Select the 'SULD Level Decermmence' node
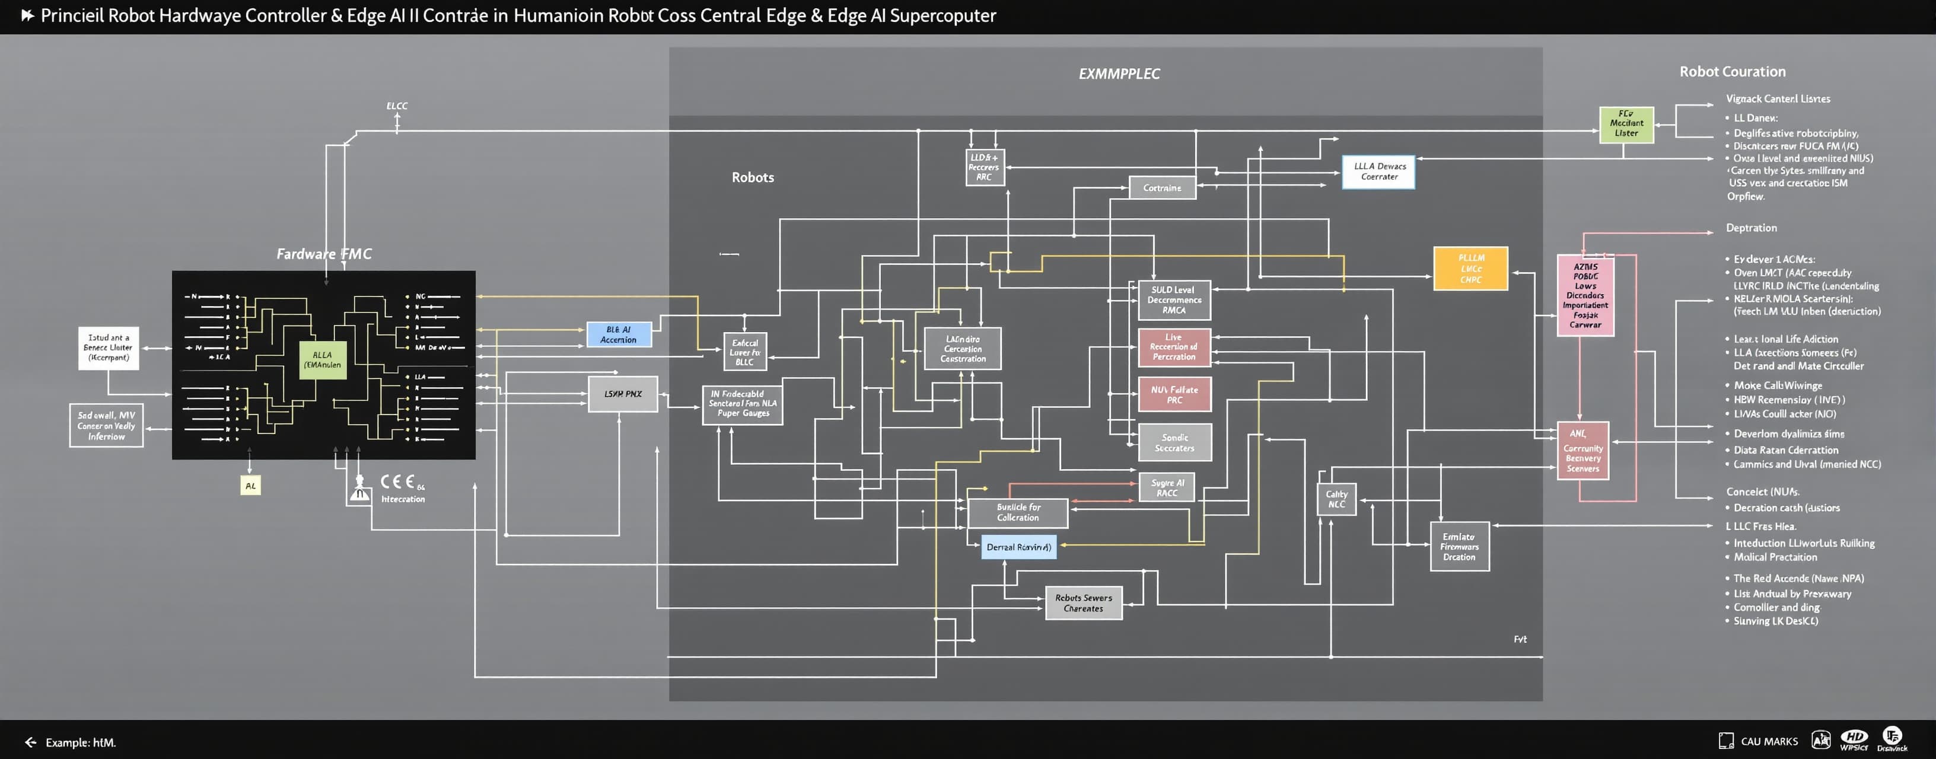The height and width of the screenshot is (759, 1936). 1174,300
